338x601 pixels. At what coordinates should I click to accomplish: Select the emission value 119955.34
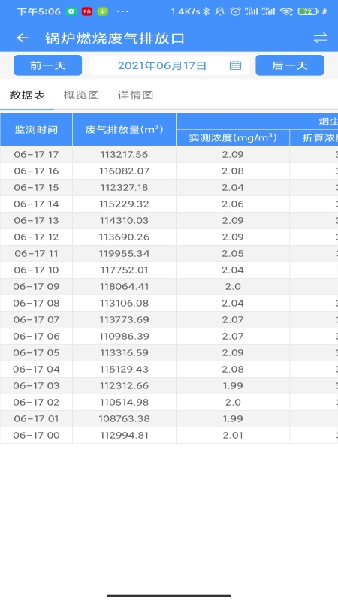[x=124, y=253]
